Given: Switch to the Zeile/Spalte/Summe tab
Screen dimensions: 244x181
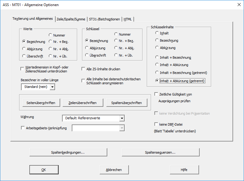Looking at the screenshot, I should pos(71,19).
